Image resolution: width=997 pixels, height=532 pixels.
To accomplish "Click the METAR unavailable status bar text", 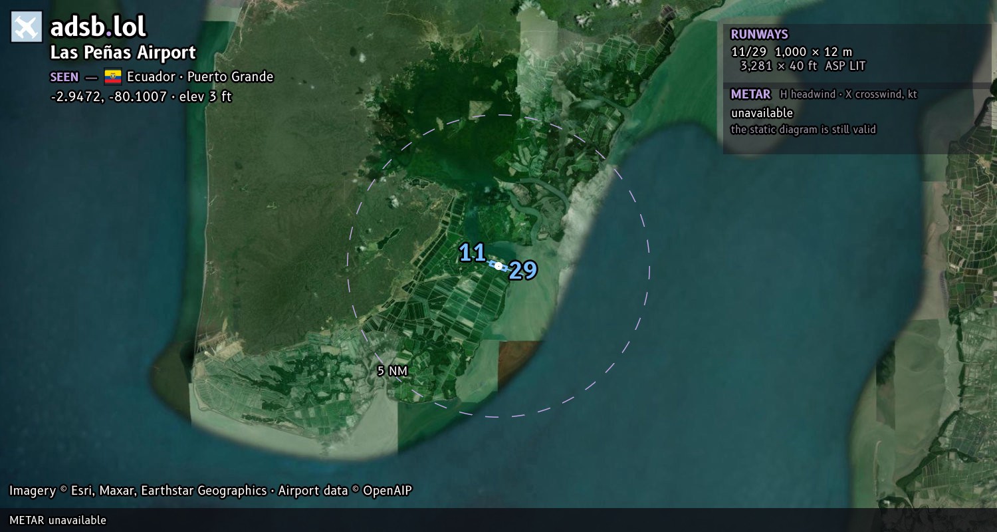I will coord(58,520).
